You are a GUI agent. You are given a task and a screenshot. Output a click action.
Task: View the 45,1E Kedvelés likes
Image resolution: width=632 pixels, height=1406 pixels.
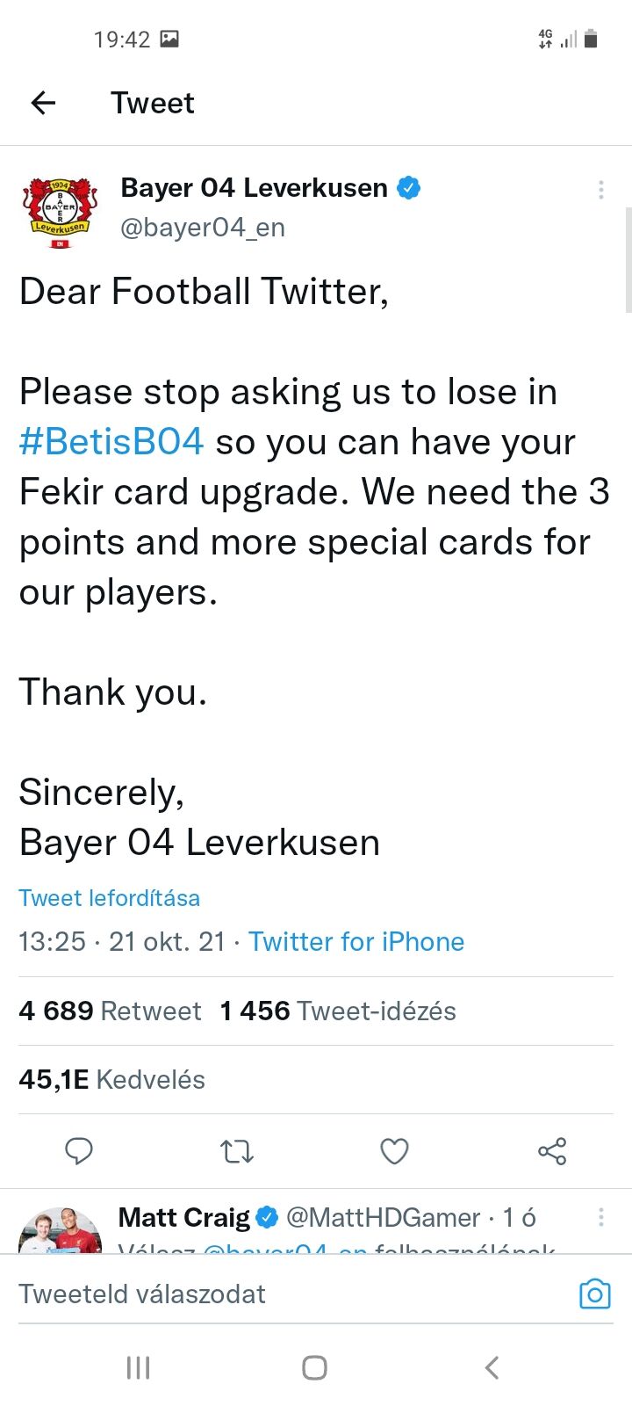(x=111, y=1080)
